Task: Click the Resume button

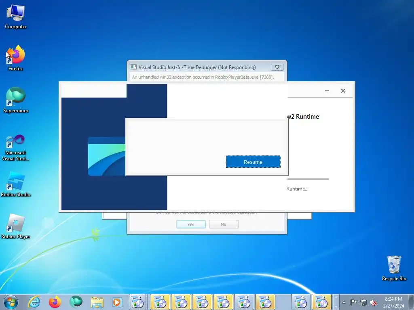Action: click(x=253, y=161)
